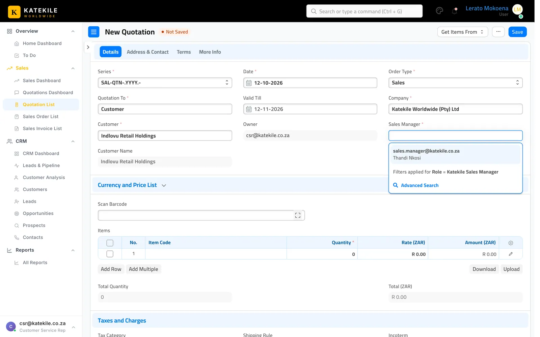The height and width of the screenshot is (337, 540).
Task: Collapse the CRM sidebar section
Action: tap(73, 142)
